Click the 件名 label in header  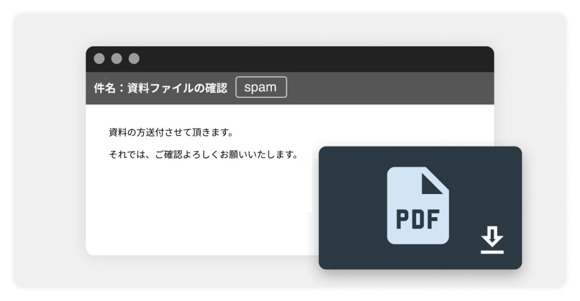click(105, 88)
